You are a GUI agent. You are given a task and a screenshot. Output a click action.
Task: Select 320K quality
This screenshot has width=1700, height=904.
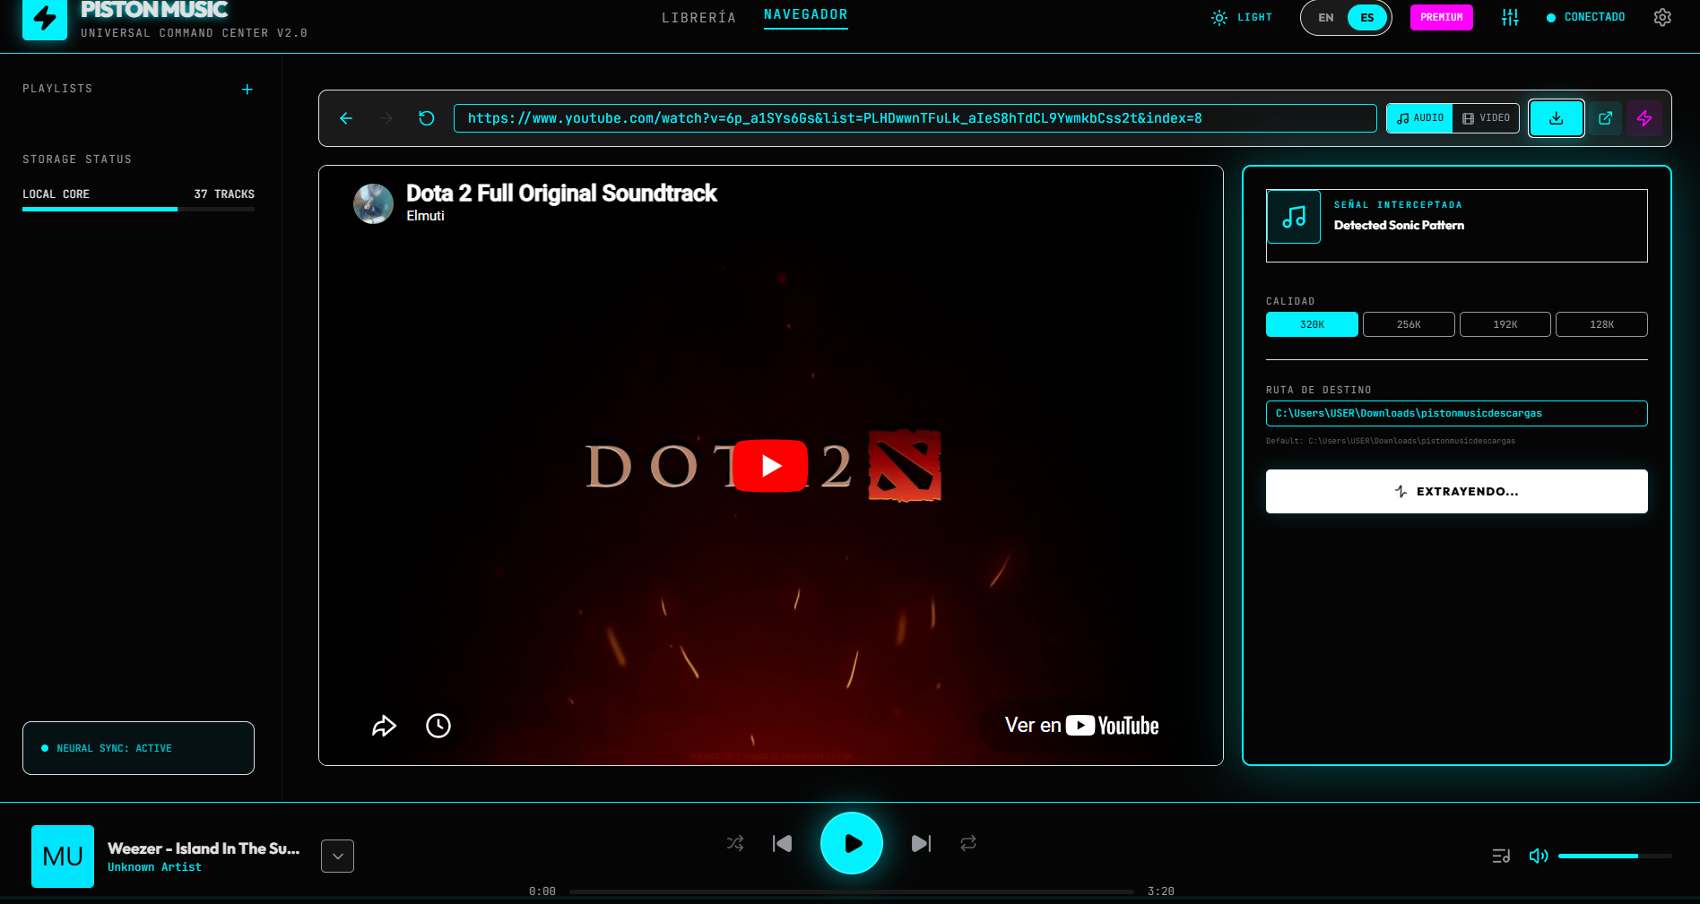[1312, 324]
